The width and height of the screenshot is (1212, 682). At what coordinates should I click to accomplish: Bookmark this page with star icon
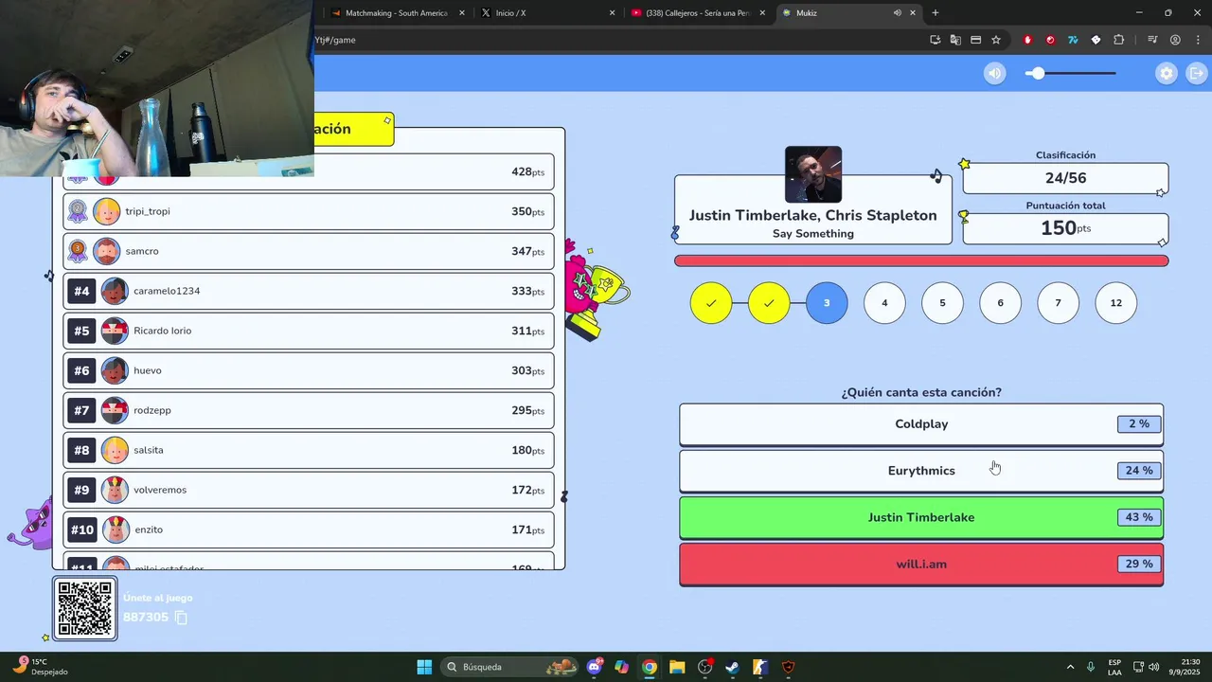pos(996,40)
